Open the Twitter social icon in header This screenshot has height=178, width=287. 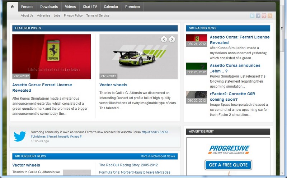(x=252, y=16)
